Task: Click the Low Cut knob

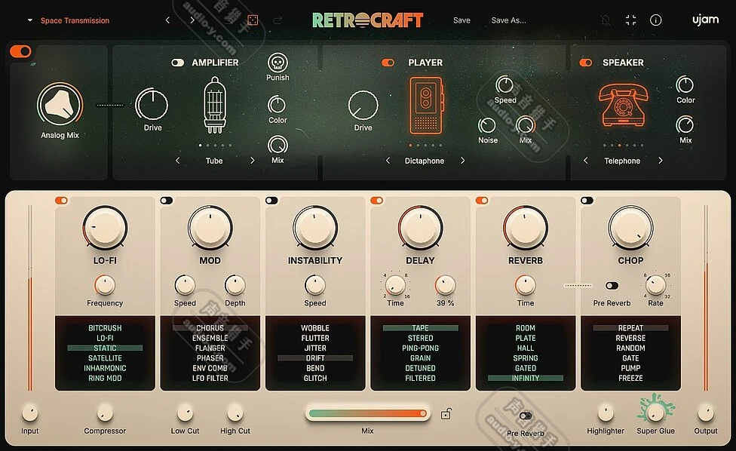Action: click(x=185, y=413)
